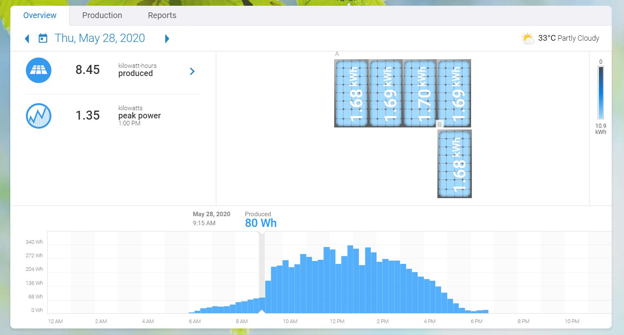Click the partly cloudy weather icon
This screenshot has height=335, width=624.
point(528,39)
